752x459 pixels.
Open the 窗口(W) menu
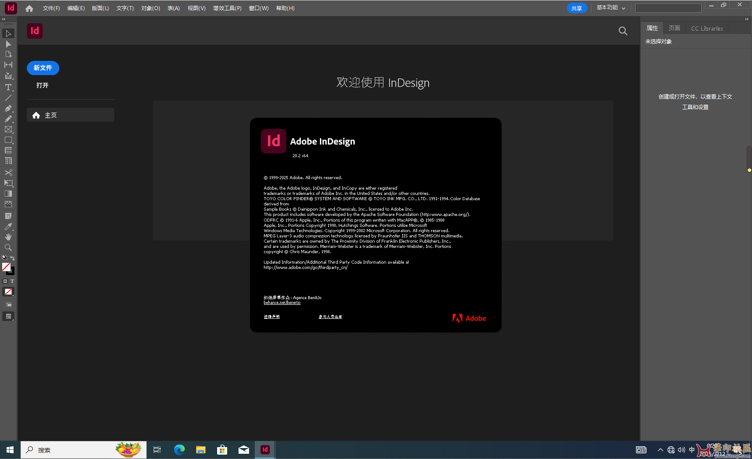(x=259, y=8)
